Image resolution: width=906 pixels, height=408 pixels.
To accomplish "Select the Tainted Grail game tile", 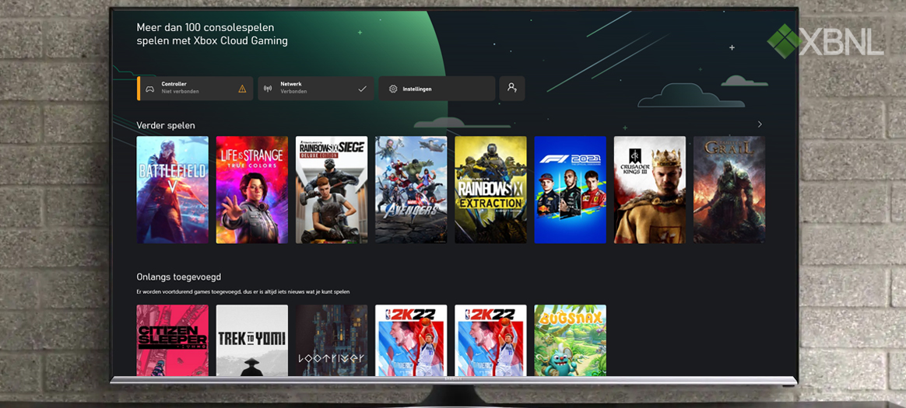I will click(x=729, y=190).
